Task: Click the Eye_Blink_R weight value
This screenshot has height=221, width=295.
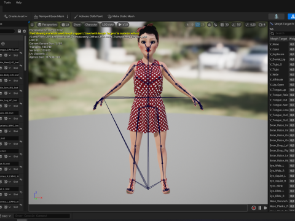Action: [292, 196]
